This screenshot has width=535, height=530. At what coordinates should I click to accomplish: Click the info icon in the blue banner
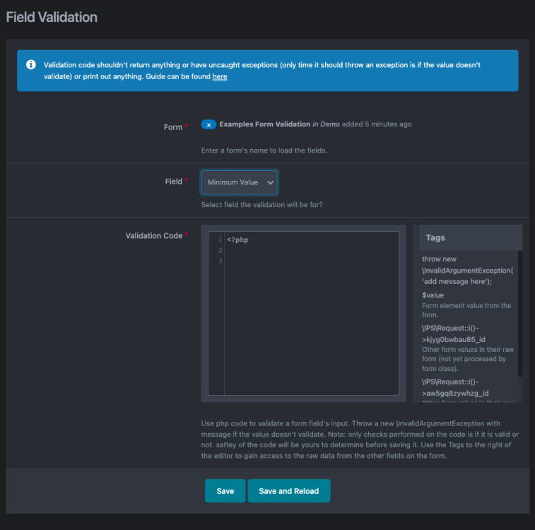31,65
